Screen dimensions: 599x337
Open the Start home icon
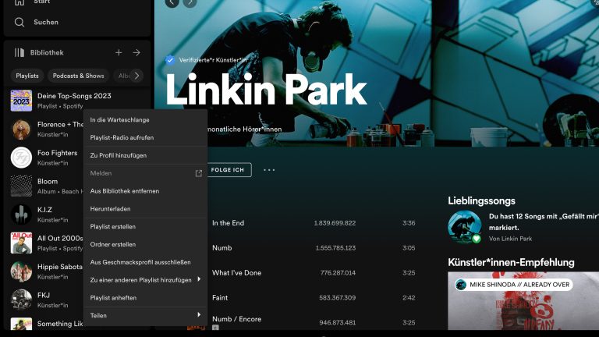coord(19,2)
